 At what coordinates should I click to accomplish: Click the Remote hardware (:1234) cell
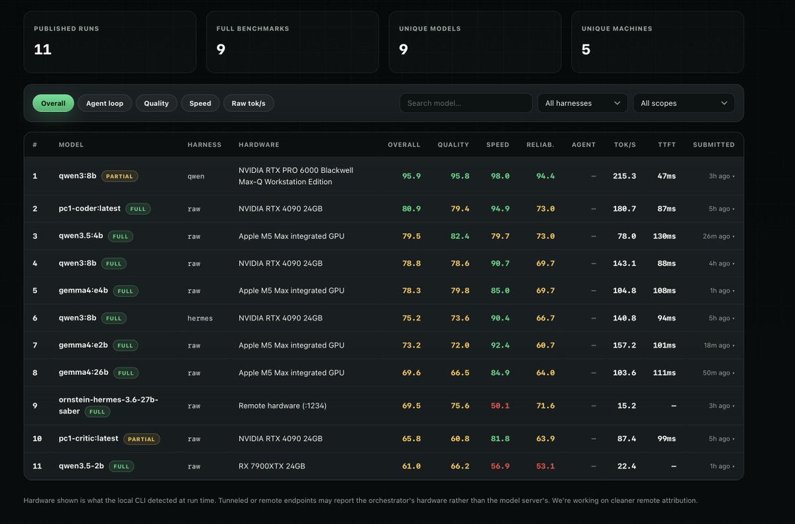(x=282, y=405)
